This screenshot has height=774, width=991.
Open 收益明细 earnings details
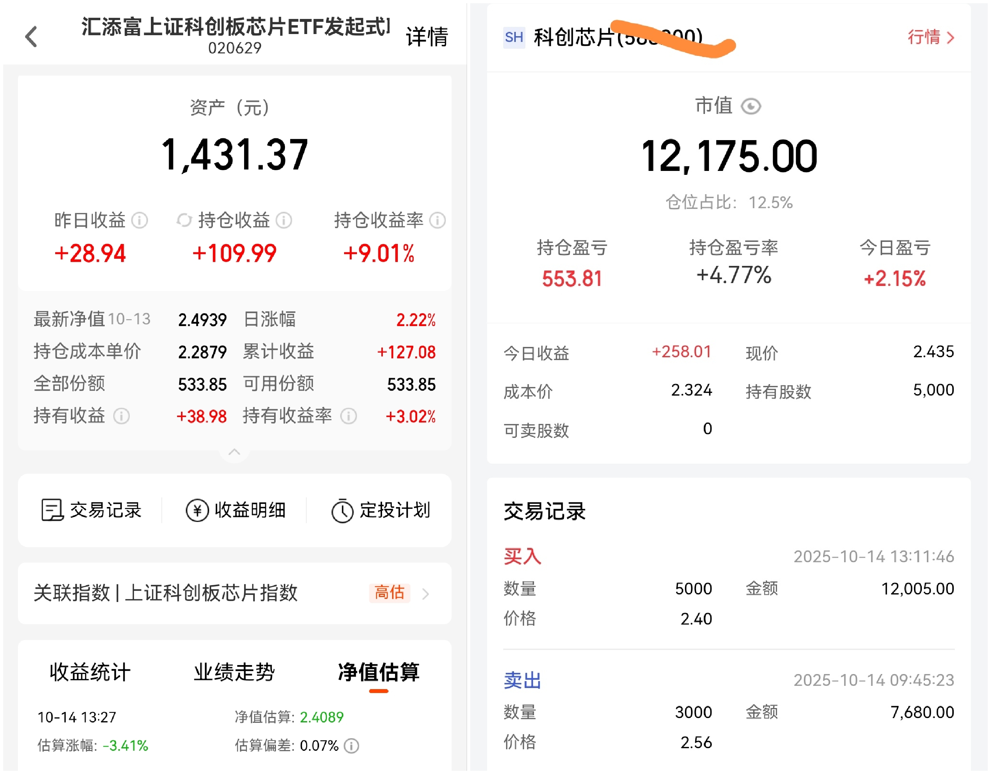point(235,510)
